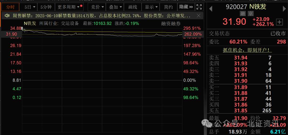Select 卖三 price 31.92
The image size is (288, 135).
pos(241,69)
